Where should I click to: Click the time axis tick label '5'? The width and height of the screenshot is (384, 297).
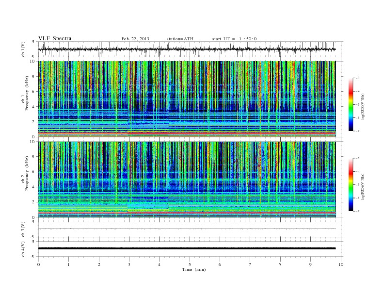[190, 264]
